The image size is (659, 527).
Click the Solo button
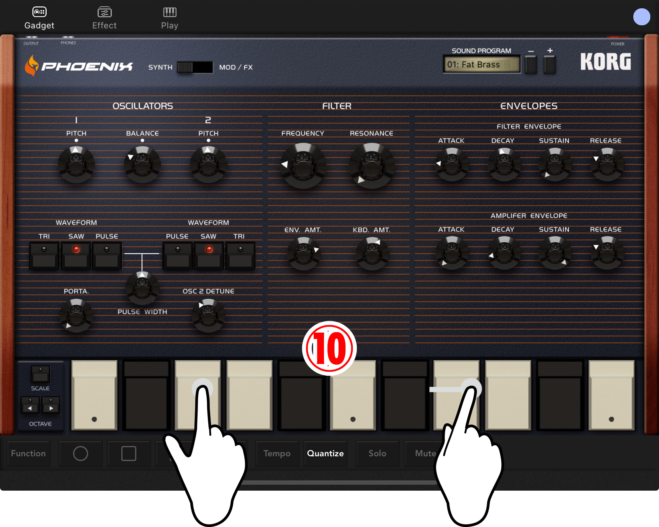[377, 454]
